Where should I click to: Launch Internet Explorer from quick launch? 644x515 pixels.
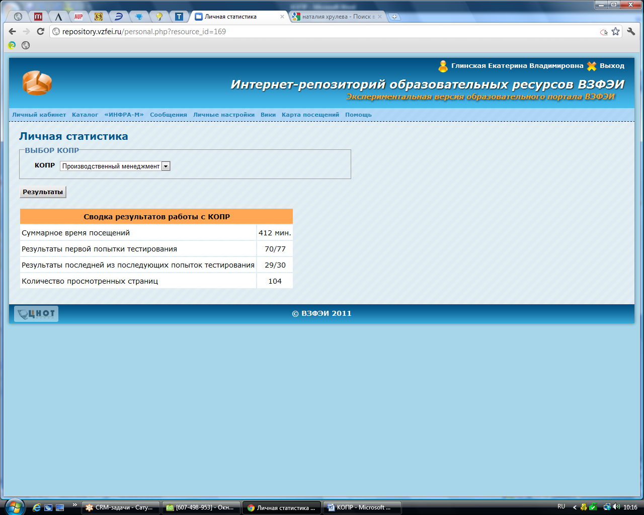pyautogui.click(x=36, y=507)
